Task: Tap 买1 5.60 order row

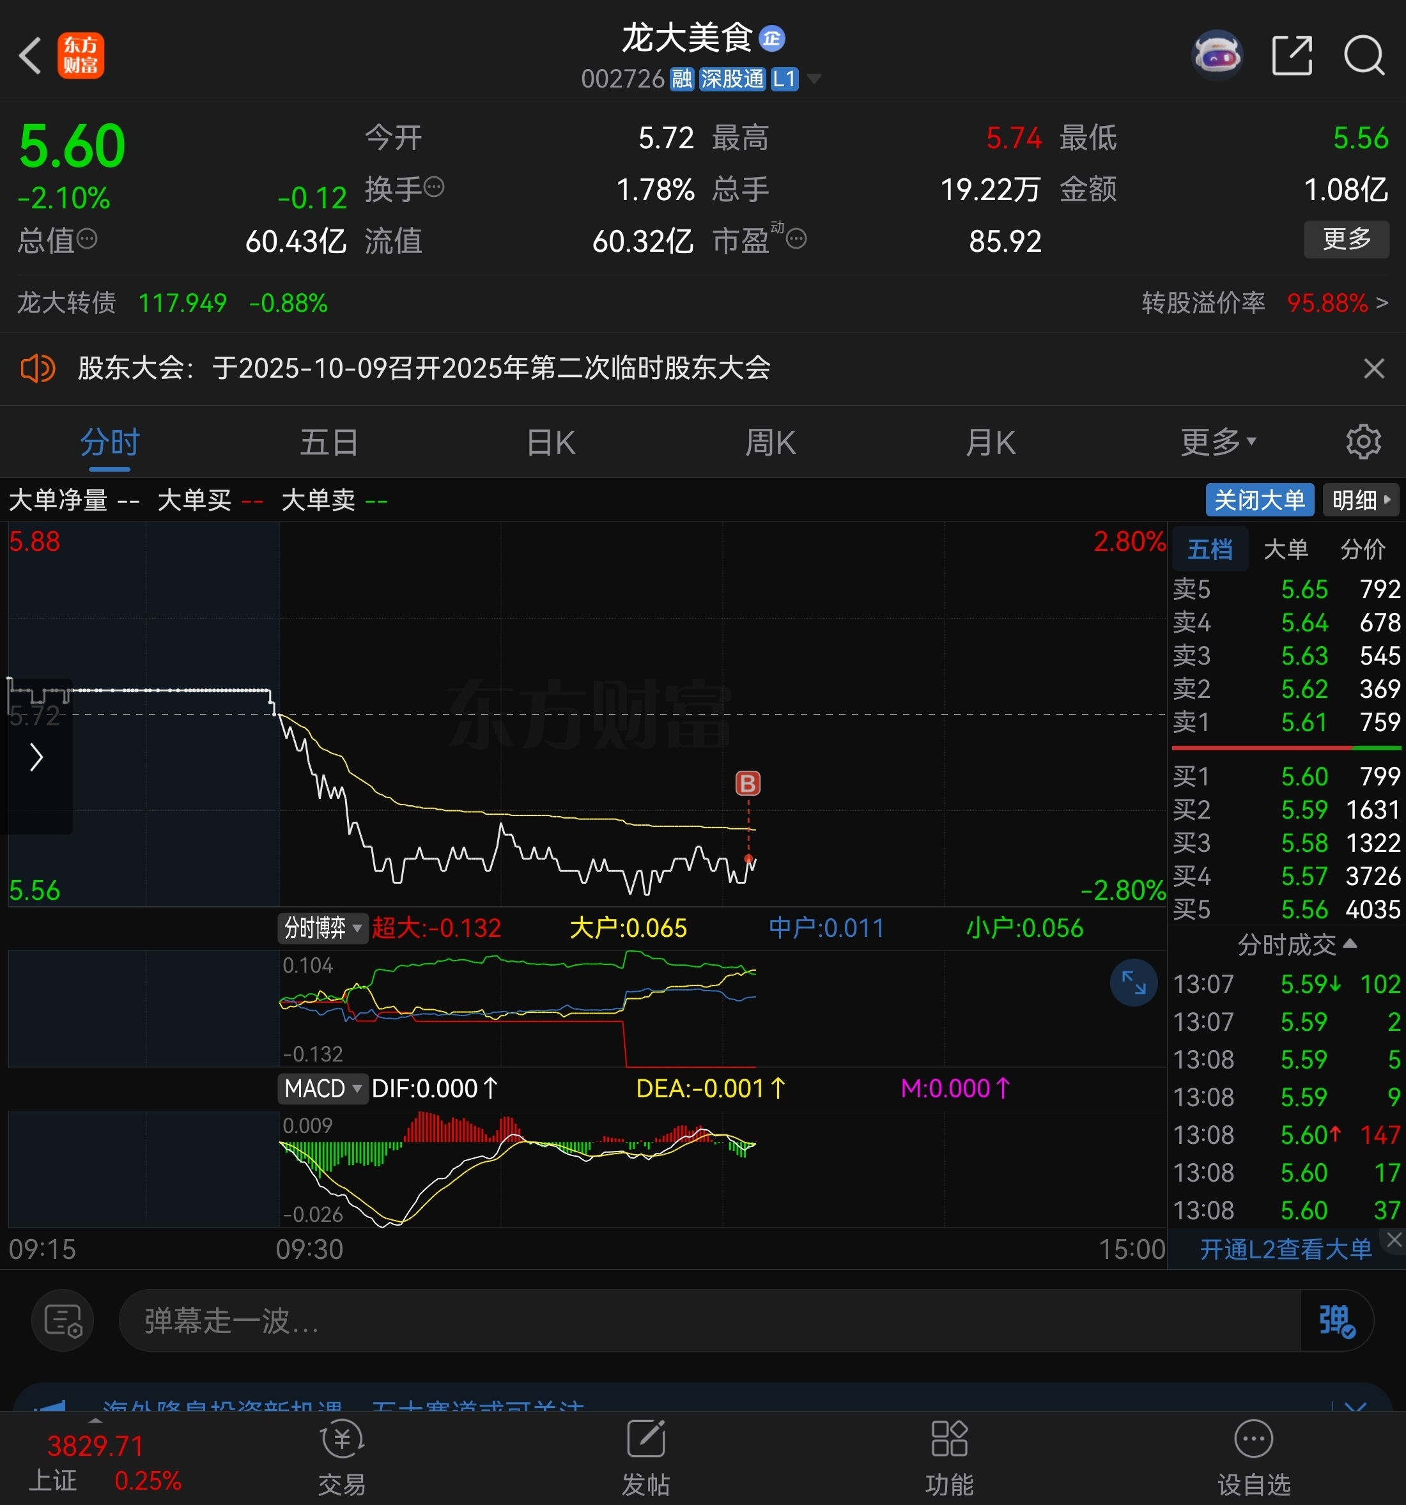Action: (1286, 776)
